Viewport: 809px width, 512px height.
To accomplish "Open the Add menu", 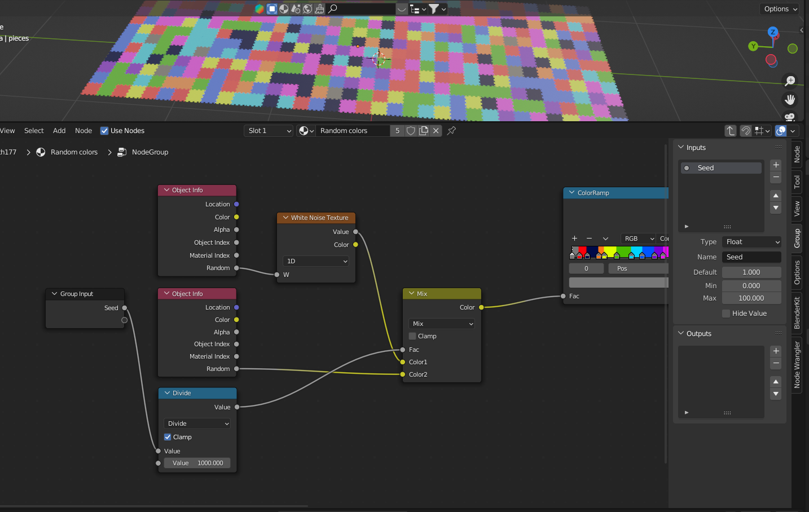I will coord(59,131).
